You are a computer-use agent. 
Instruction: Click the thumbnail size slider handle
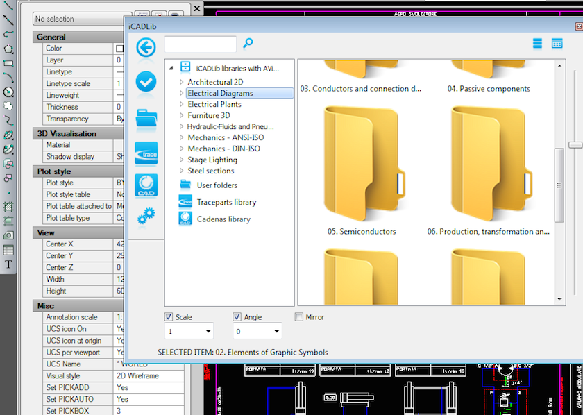[x=575, y=144]
